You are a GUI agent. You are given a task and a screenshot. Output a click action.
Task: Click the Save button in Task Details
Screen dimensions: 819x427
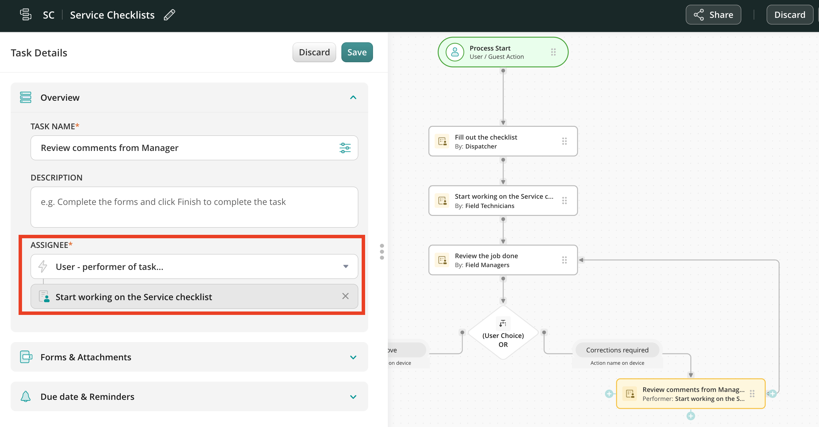point(357,52)
